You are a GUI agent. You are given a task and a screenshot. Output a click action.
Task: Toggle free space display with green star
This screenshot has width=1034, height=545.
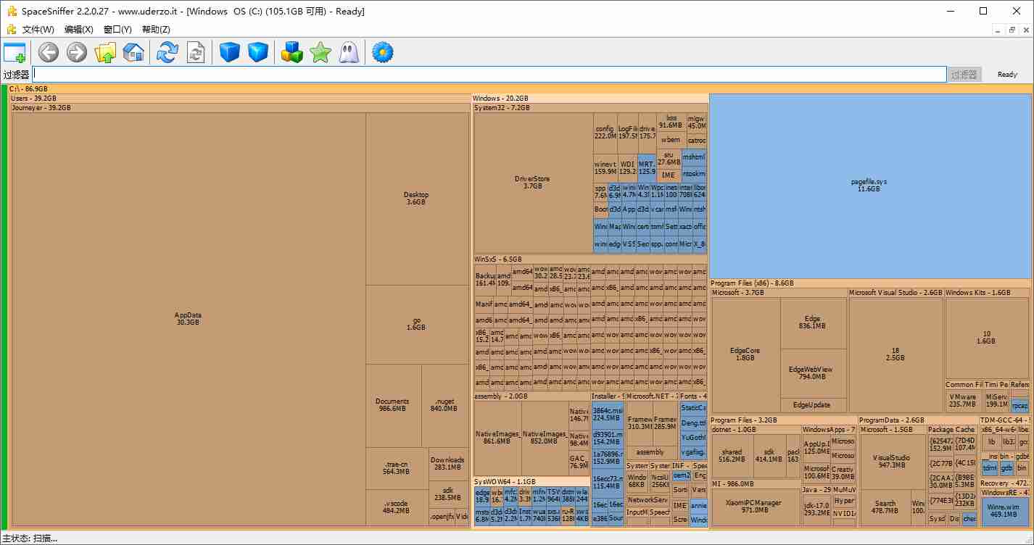pos(320,52)
